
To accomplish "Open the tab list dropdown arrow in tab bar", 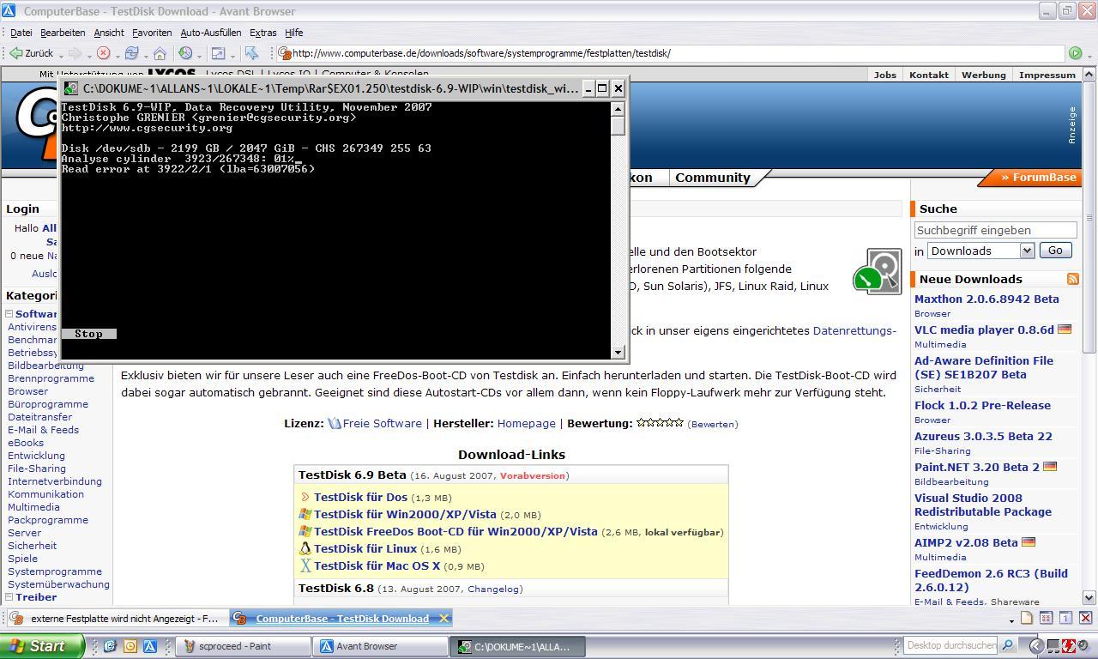I will coord(1011,620).
